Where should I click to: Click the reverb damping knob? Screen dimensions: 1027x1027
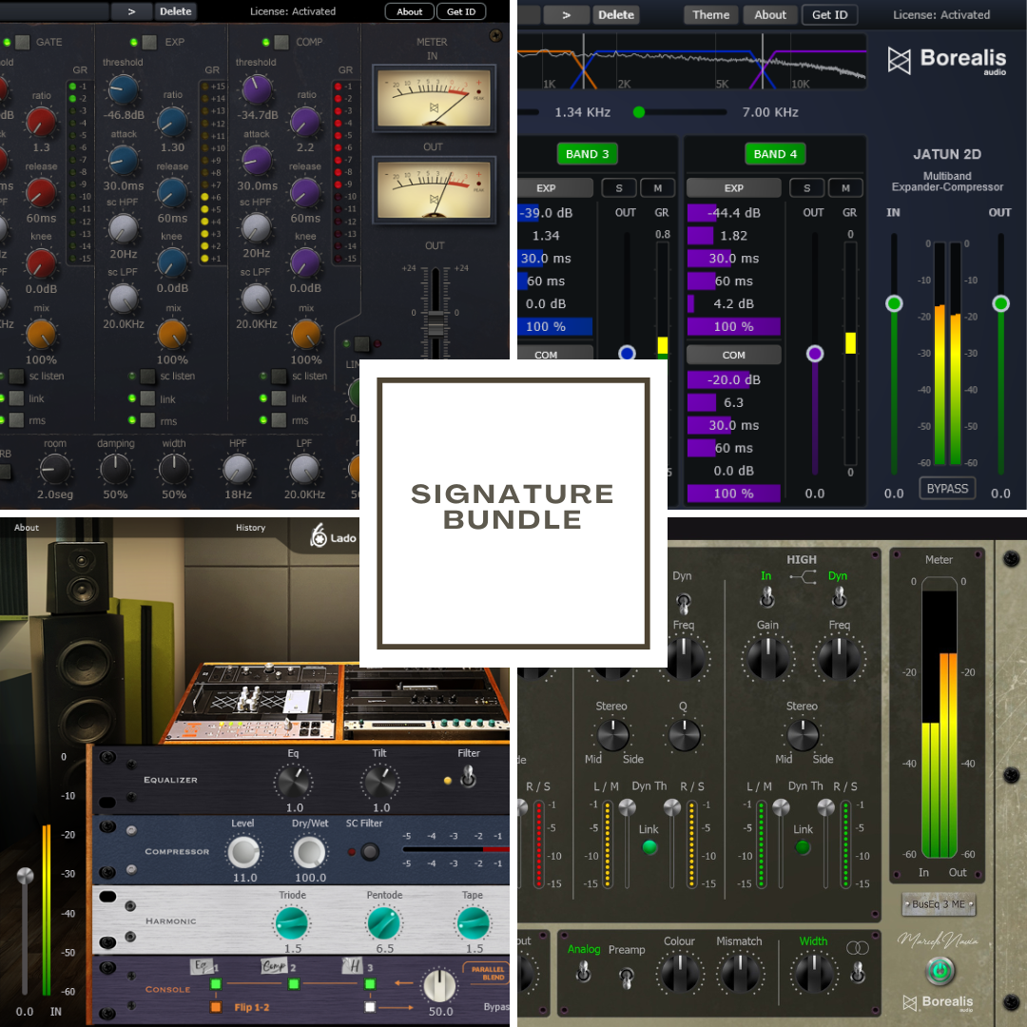[115, 469]
